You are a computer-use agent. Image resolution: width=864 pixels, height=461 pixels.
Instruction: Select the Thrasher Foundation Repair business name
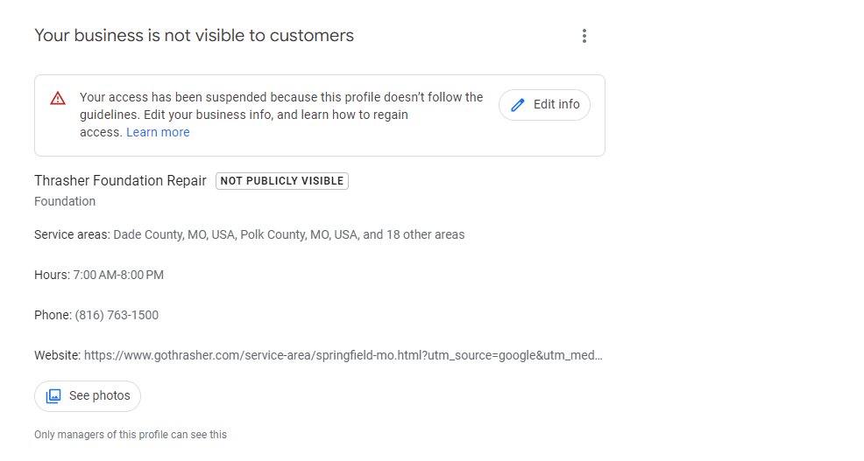coord(120,180)
